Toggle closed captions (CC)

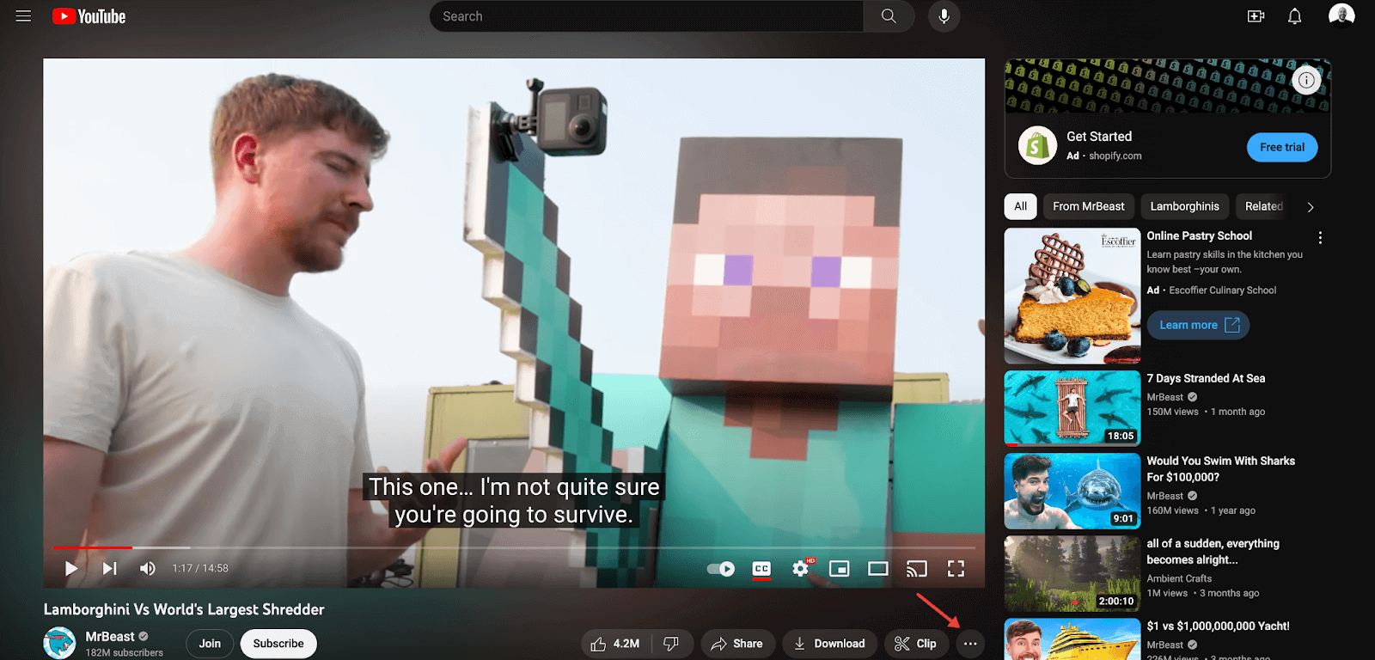[761, 569]
